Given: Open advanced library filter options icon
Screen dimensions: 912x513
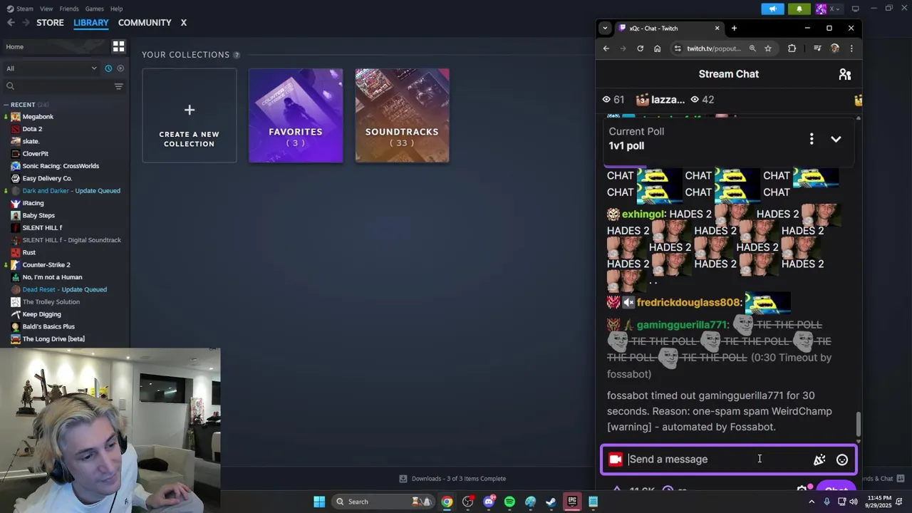Looking at the screenshot, I should (x=118, y=86).
